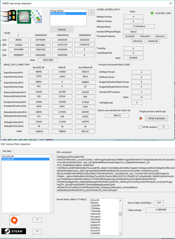This screenshot has height=239, width=175.
Task: Select dump.licdmp in the dump list
Action: click(x=68, y=11)
